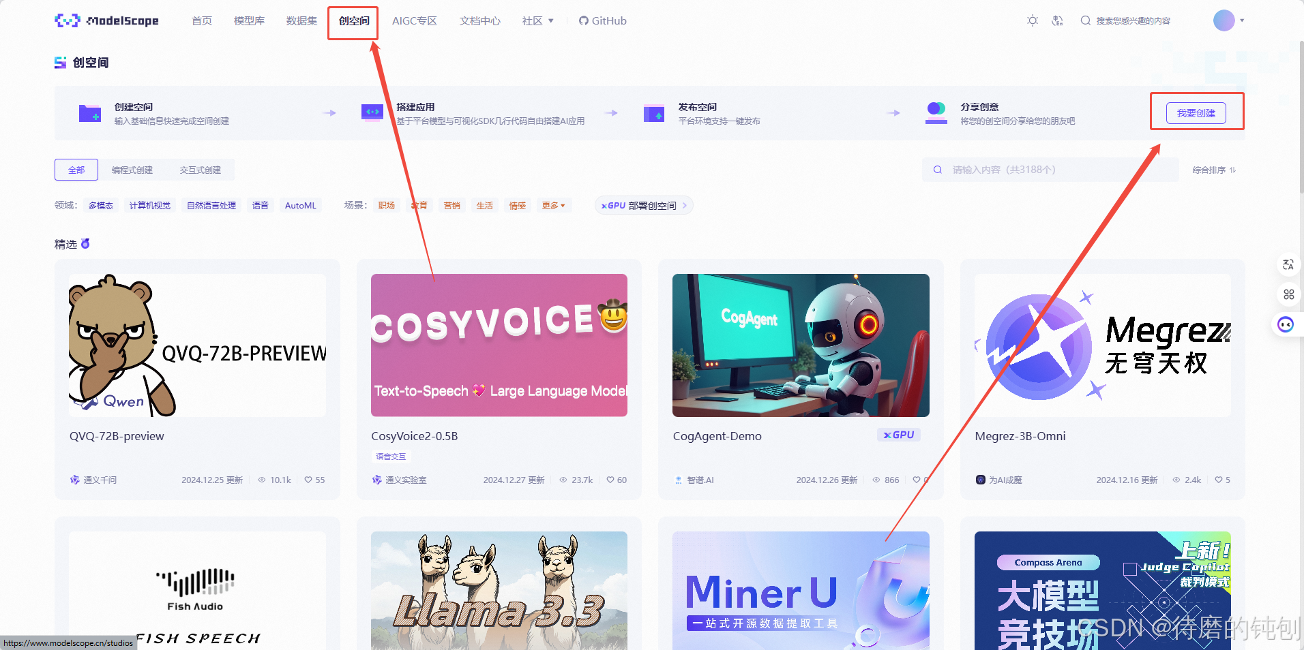
Task: Click the 语音交互 tag on CosyVoice2 card
Action: click(x=391, y=456)
